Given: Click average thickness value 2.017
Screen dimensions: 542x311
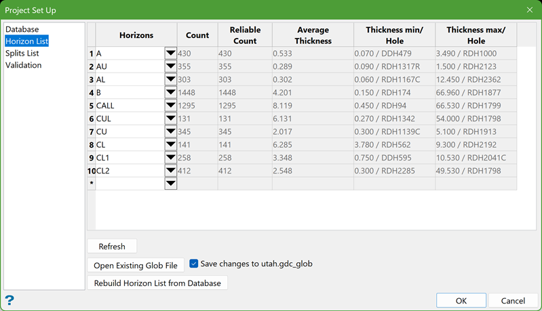Looking at the screenshot, I should pyautogui.click(x=313, y=131).
